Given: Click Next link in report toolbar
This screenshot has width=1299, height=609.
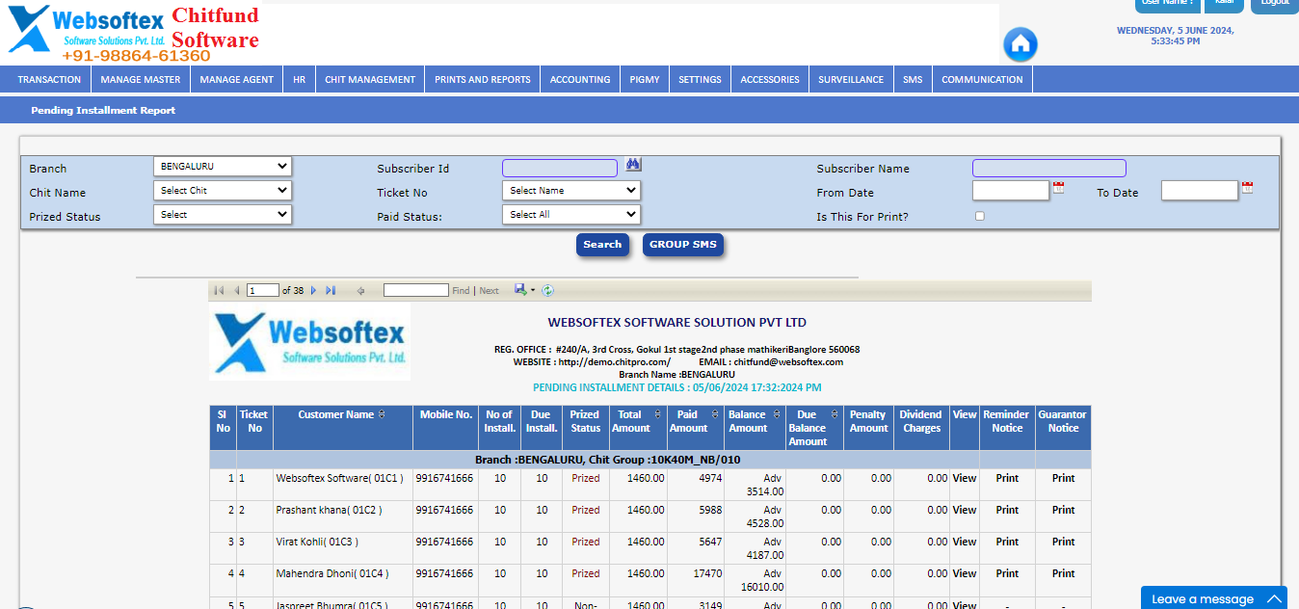Looking at the screenshot, I should (x=490, y=290).
